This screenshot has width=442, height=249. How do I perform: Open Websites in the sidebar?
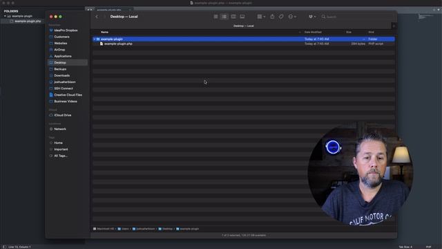tap(61, 43)
